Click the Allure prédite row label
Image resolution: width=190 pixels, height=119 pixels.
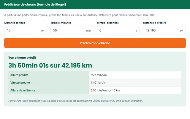[x=19, y=75]
